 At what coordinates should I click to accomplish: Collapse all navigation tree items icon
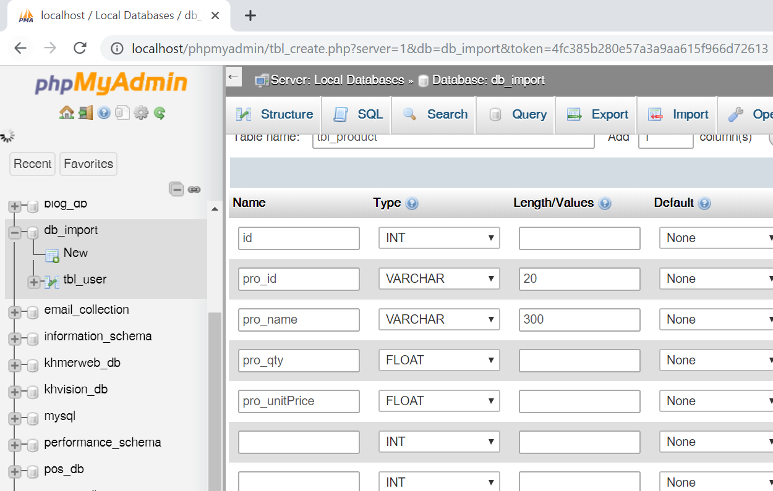point(177,189)
